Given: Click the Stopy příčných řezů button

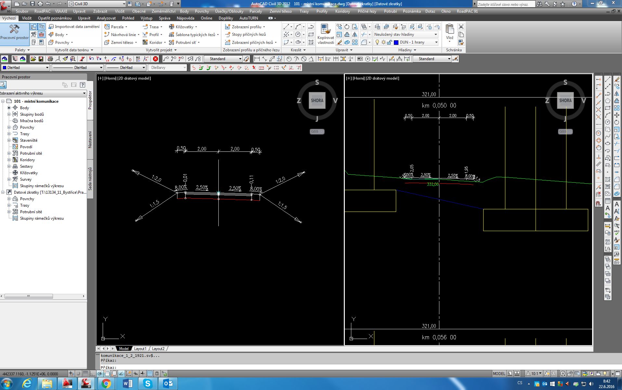Looking at the screenshot, I should [x=246, y=34].
